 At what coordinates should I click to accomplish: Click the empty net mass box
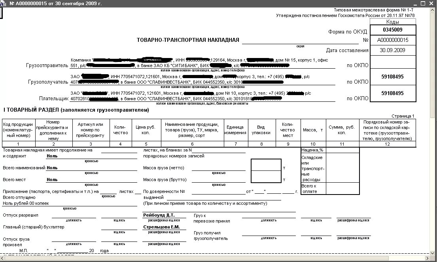266,165
